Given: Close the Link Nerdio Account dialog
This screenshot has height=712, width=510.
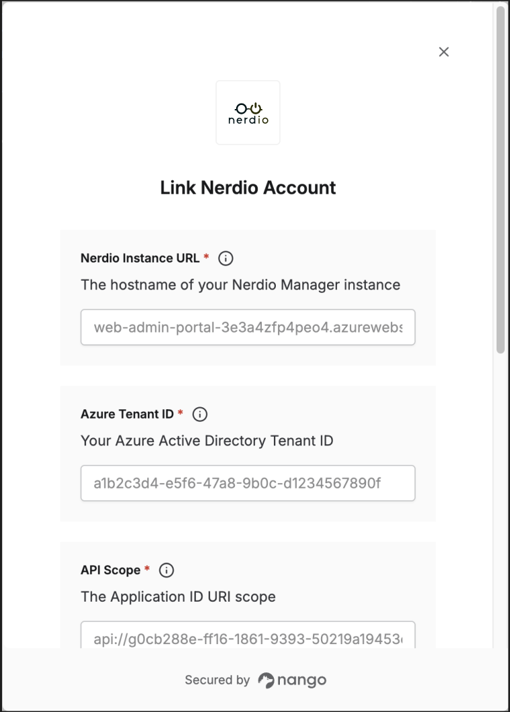Looking at the screenshot, I should click(x=443, y=52).
